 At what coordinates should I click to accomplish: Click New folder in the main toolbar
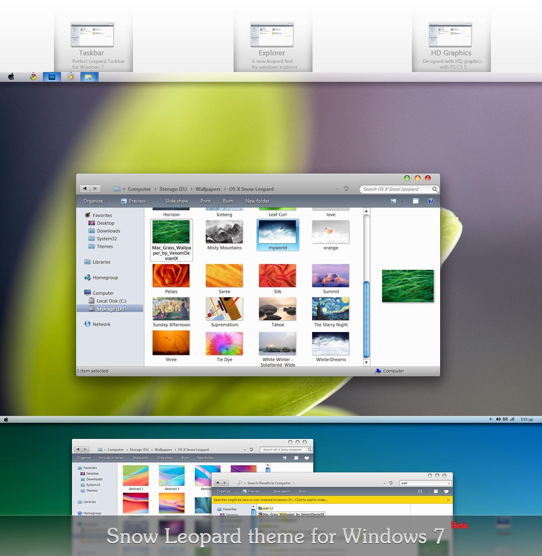(257, 201)
